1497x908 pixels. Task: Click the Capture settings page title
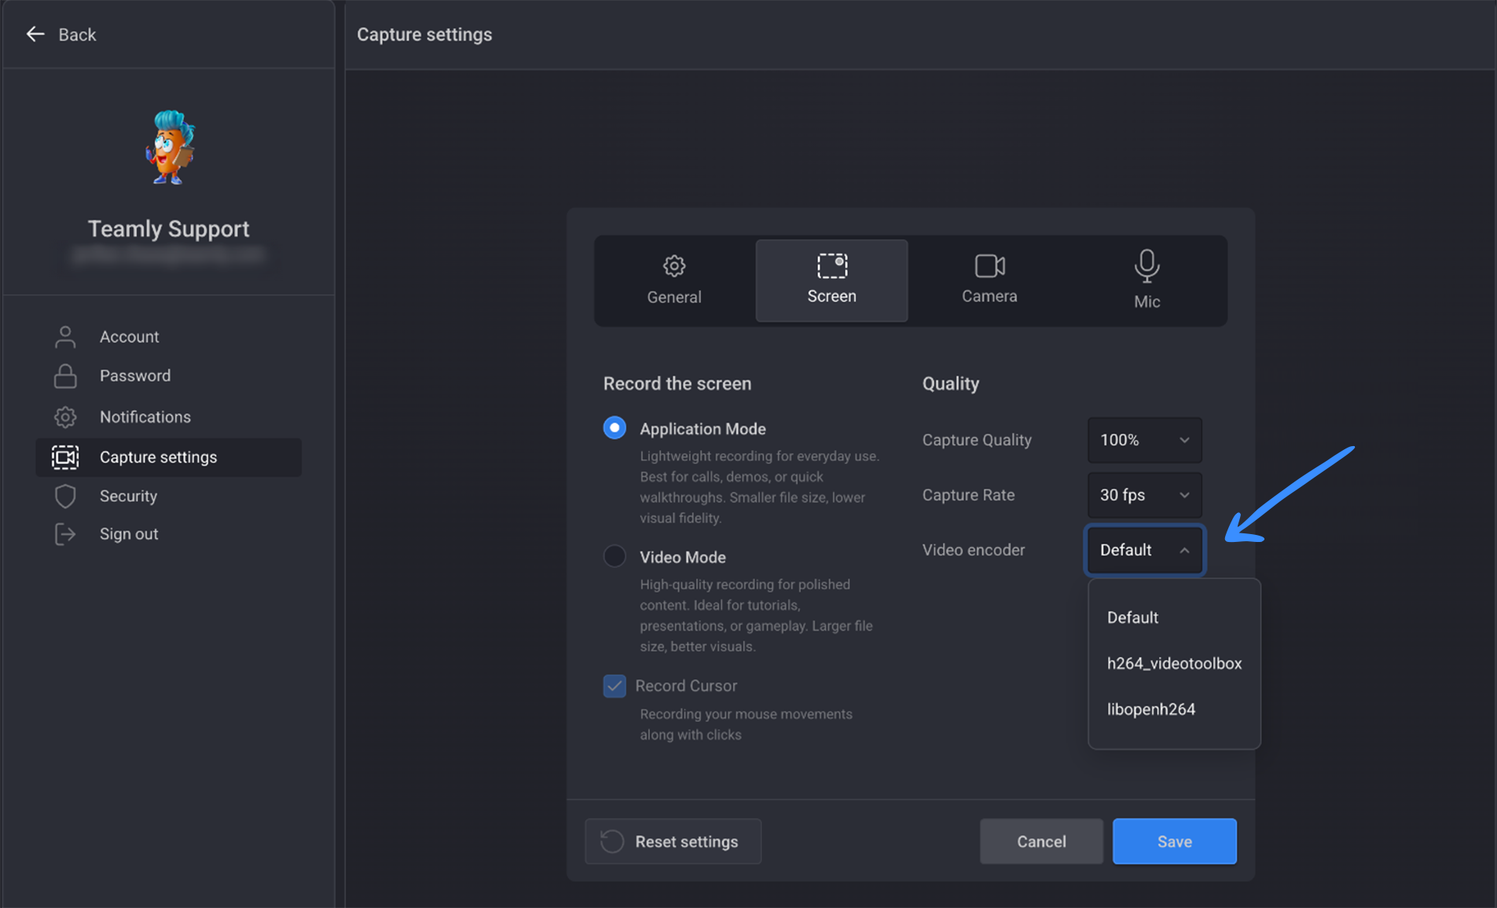[424, 35]
